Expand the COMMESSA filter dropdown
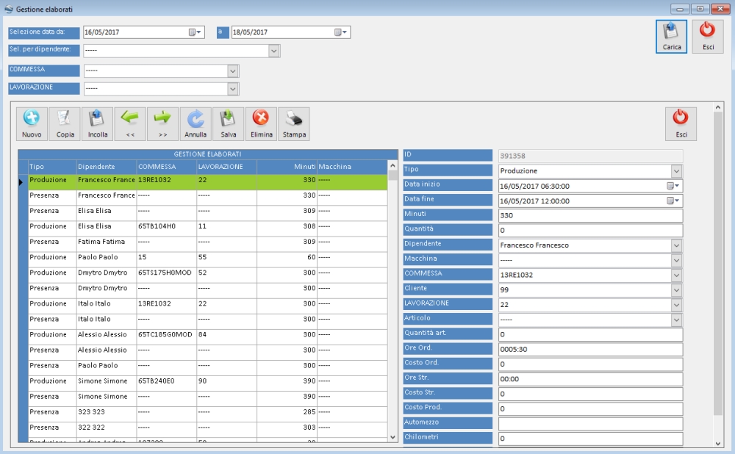 click(x=233, y=71)
